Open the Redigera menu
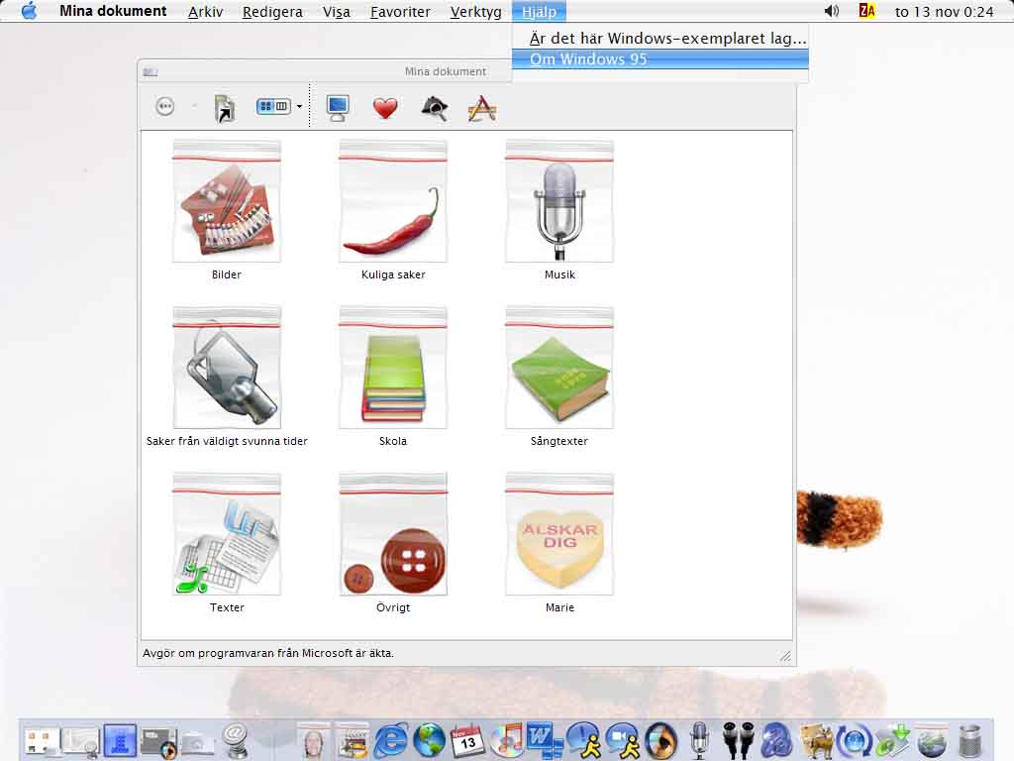 coord(272,12)
